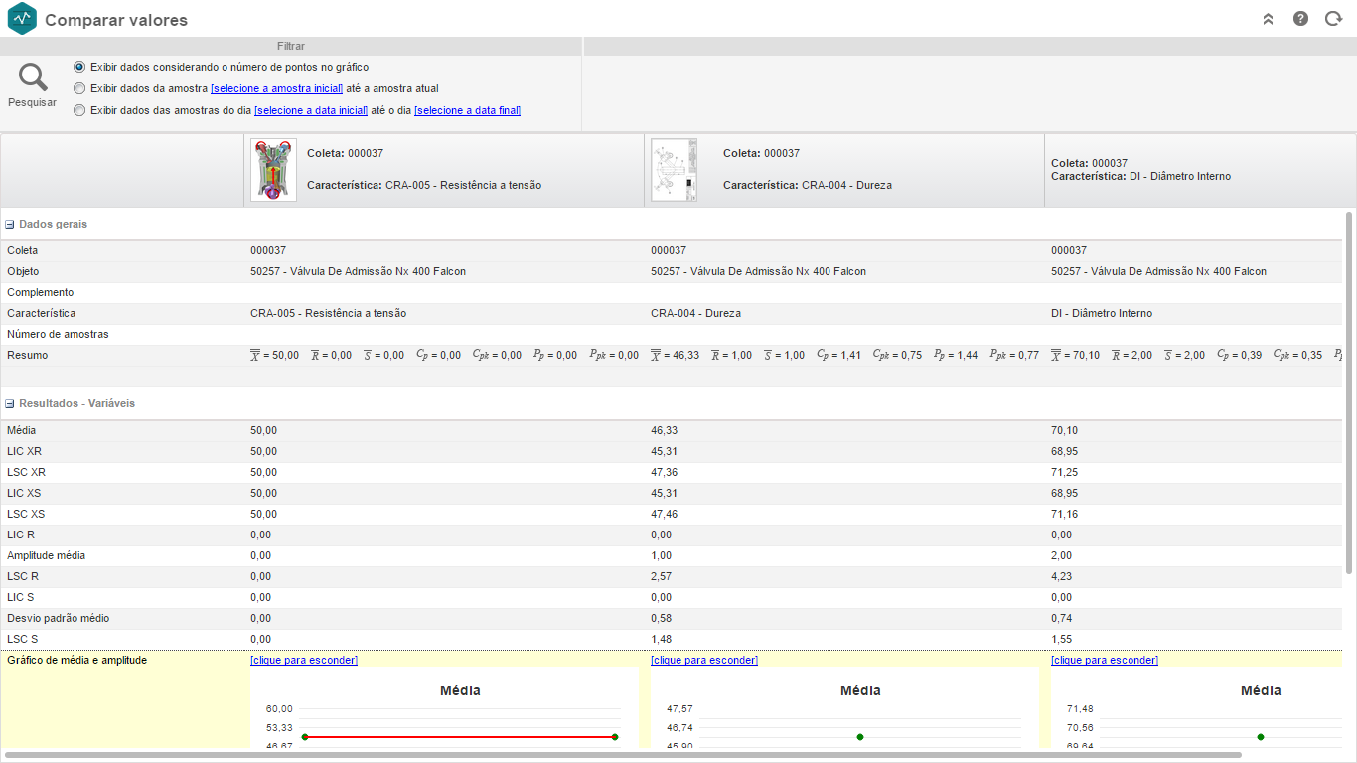This screenshot has width=1357, height=763.
Task: Click the 'selecione a amostra inicial' link
Action: [x=276, y=88]
